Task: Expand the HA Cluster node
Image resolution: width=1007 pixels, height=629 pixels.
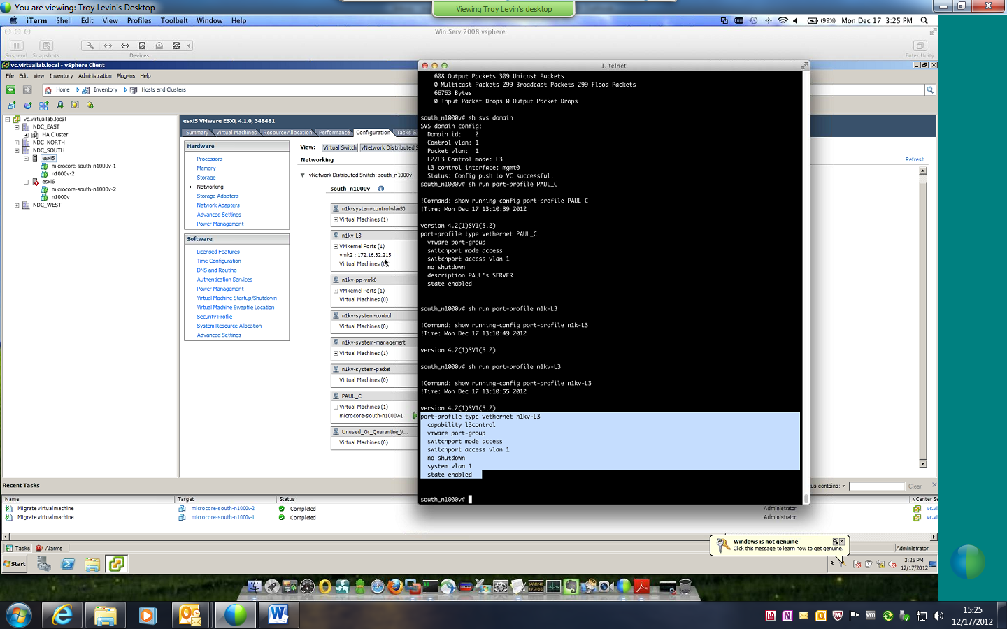Action: point(26,135)
